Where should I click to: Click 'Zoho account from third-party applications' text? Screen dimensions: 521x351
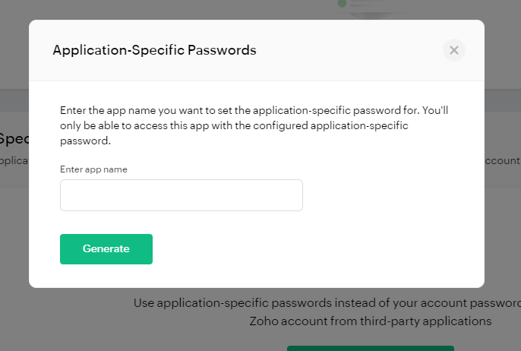(371, 321)
